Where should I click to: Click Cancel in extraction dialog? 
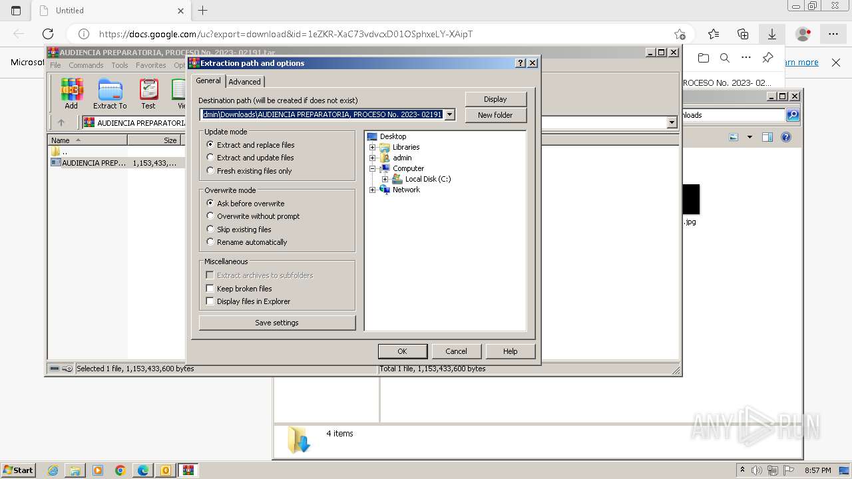click(456, 351)
